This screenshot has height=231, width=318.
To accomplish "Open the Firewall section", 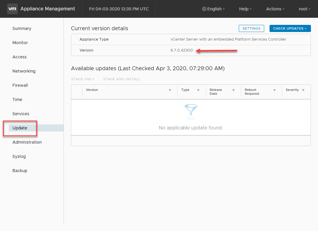I will click(x=20, y=85).
